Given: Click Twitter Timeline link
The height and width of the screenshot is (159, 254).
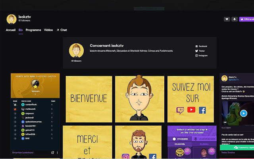Looking at the screenshot, I should [x=228, y=153].
